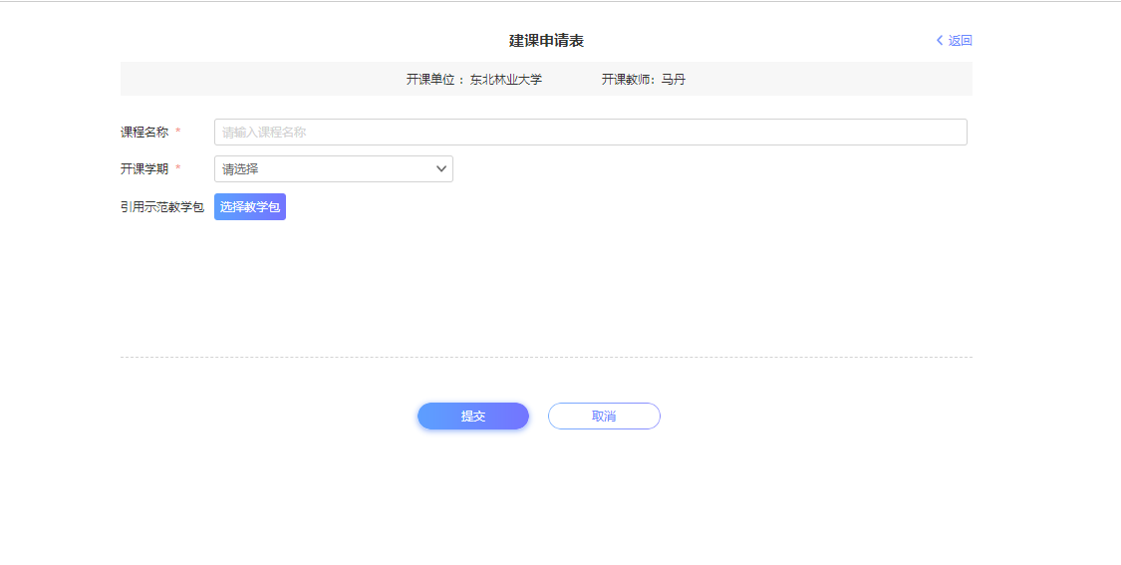Click the 开课教师 label in header bar
The width and height of the screenshot is (1121, 565).
click(628, 80)
